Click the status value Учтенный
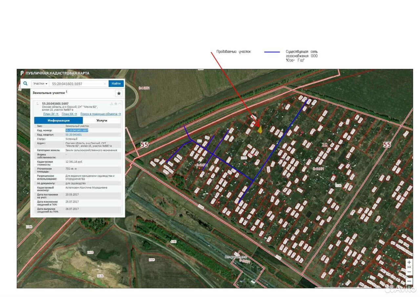420x297 pixels. click(72, 139)
